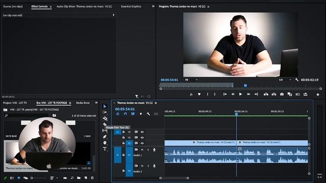Open playback resolution 1/4 dropdown
The width and height of the screenshot is (326, 183).
[285, 80]
